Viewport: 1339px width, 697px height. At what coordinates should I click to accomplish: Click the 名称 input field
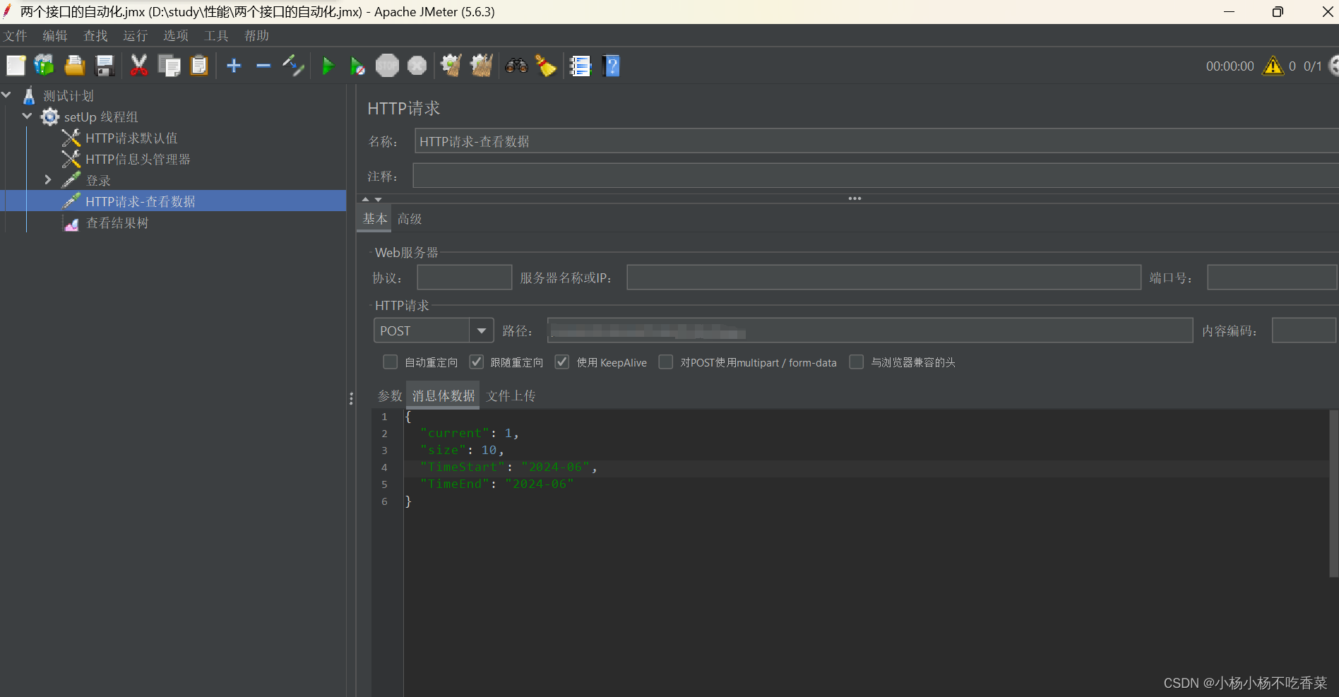coord(876,141)
